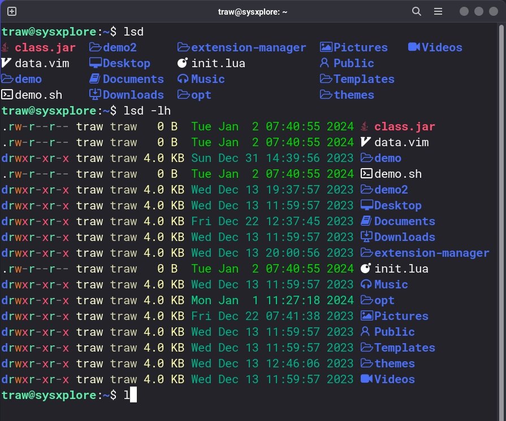Click the download icon beside Downloads in grid listing

point(95,95)
